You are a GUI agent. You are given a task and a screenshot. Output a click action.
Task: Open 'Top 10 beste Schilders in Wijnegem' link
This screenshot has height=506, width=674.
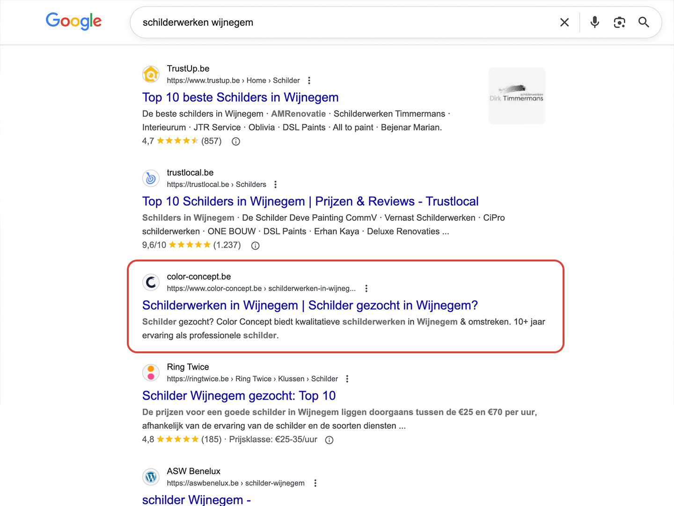click(x=240, y=97)
